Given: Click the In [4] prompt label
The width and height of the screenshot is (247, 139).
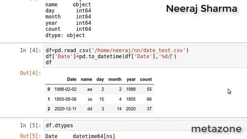Looking at the screenshot, I should 30,51.
